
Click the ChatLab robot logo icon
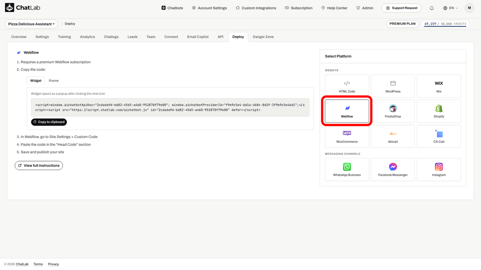10,8
